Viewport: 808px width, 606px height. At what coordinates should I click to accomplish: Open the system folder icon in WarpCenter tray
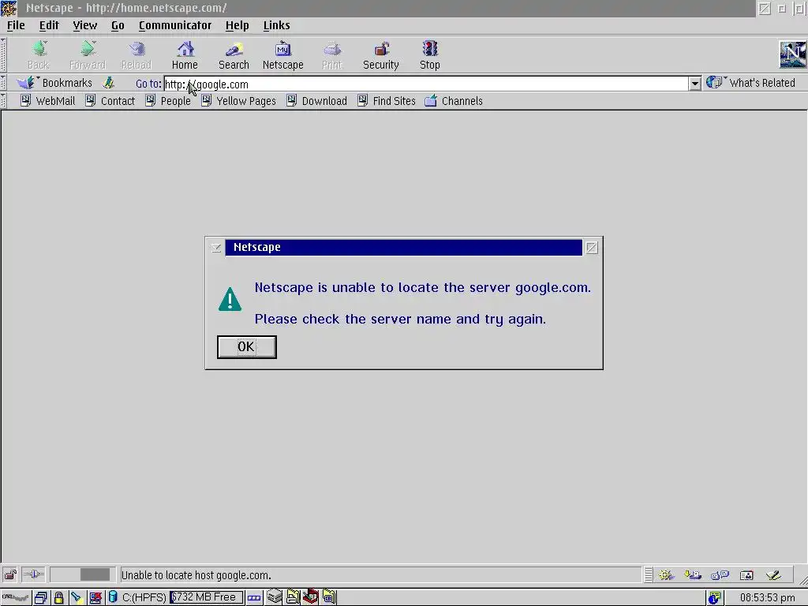click(x=329, y=597)
